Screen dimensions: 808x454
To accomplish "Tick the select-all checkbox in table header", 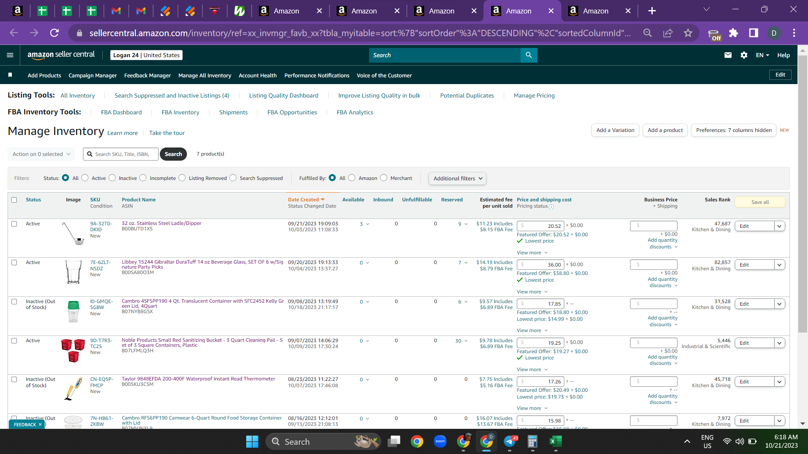I will (14, 200).
